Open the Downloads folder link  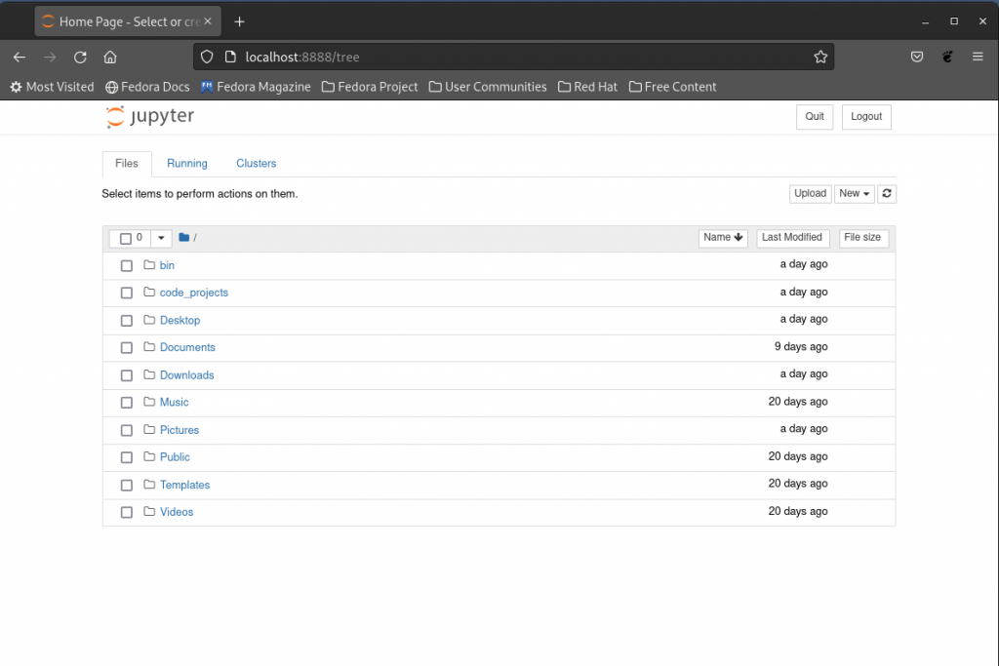point(186,375)
